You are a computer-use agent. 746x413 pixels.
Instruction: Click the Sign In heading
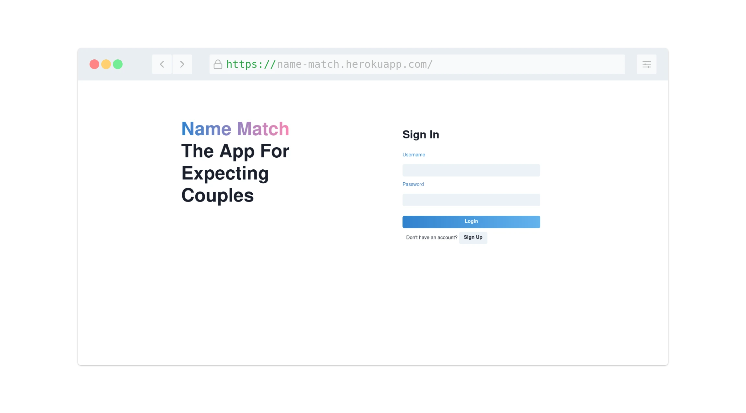click(x=421, y=135)
